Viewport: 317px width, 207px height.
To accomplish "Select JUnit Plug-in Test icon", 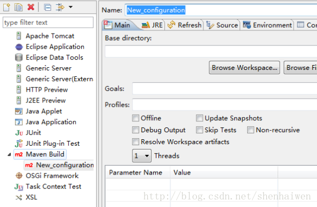I will tap(19, 143).
